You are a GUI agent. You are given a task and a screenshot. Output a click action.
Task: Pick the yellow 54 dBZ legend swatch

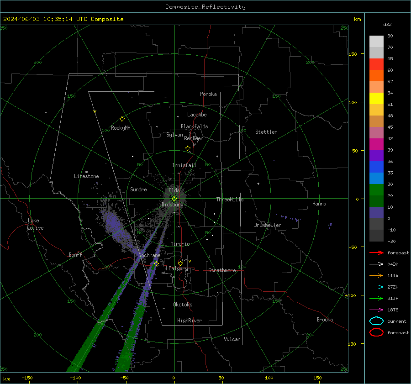376,98
